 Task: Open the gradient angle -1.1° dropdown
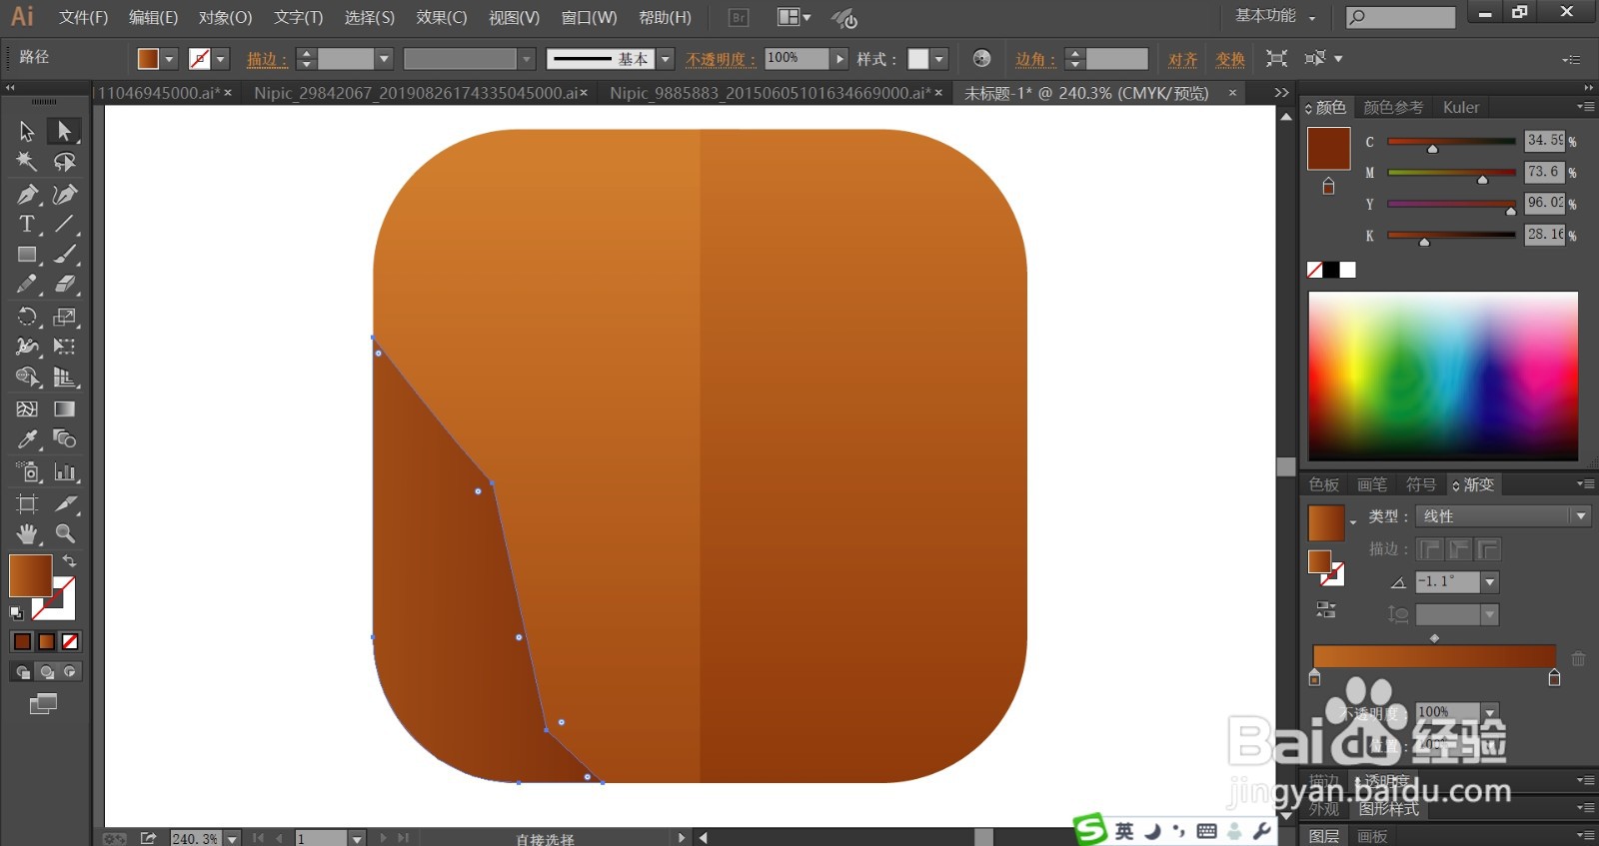pyautogui.click(x=1490, y=581)
